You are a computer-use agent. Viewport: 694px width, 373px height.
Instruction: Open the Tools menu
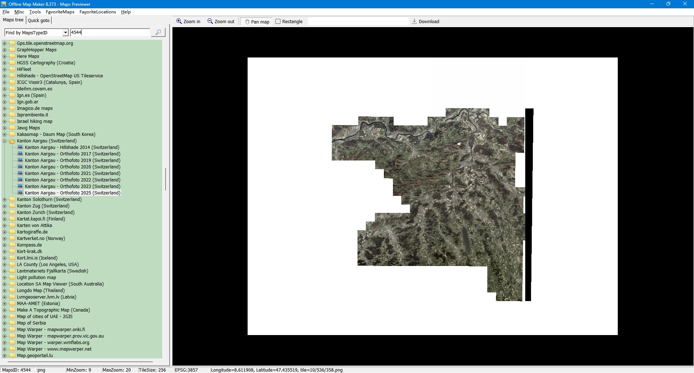35,12
